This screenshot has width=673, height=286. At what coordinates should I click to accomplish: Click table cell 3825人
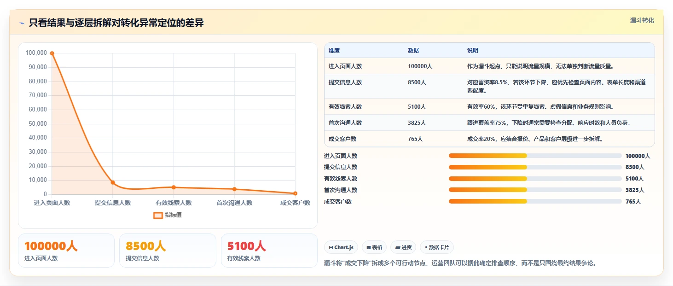coord(417,123)
